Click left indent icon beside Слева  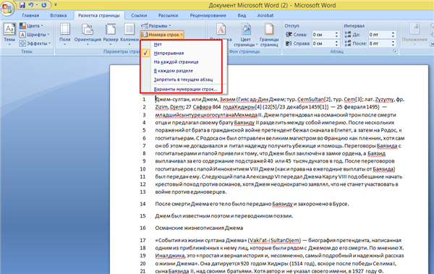(x=289, y=35)
